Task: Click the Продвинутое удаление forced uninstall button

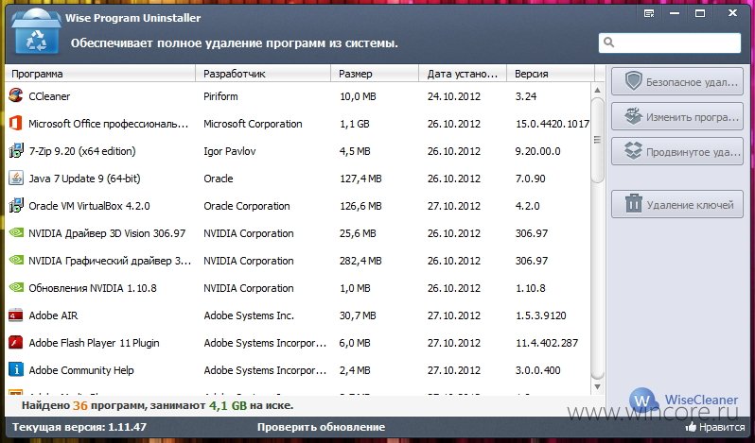Action: [x=677, y=152]
